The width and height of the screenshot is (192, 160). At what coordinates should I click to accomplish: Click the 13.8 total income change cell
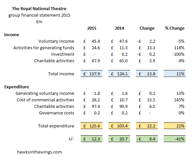(147, 74)
